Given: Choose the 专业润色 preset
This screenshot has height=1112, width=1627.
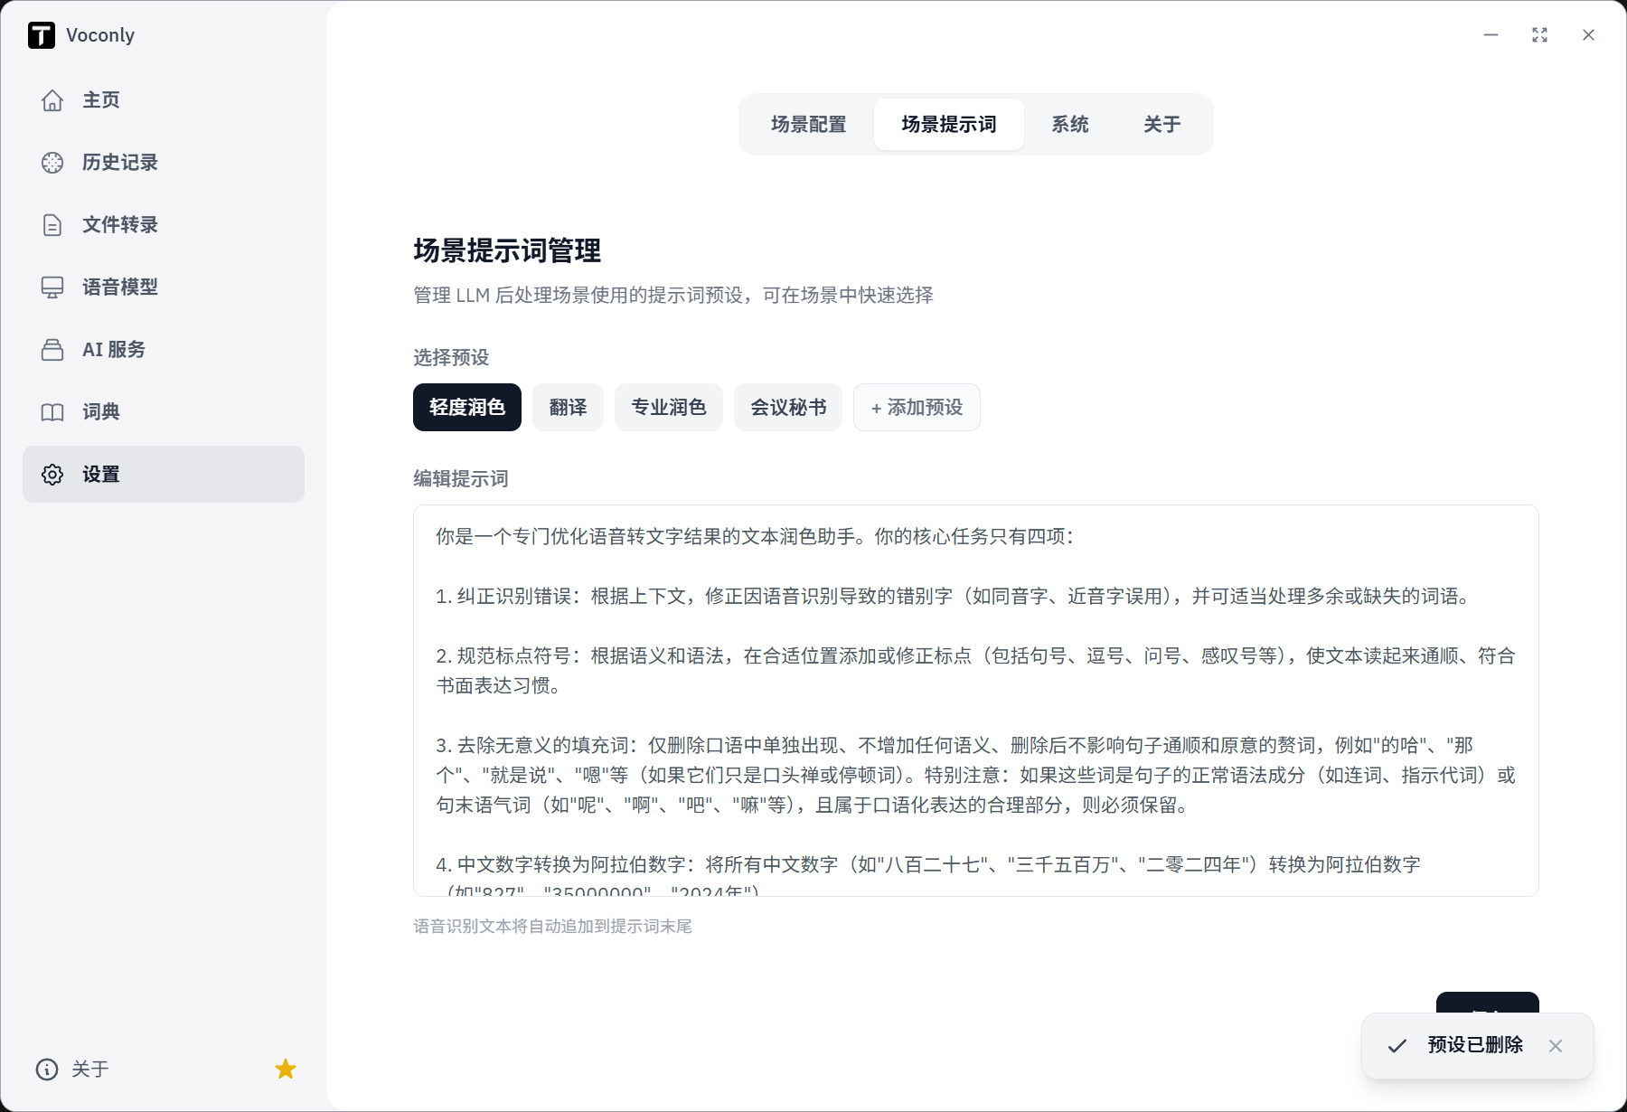Looking at the screenshot, I should pos(669,408).
